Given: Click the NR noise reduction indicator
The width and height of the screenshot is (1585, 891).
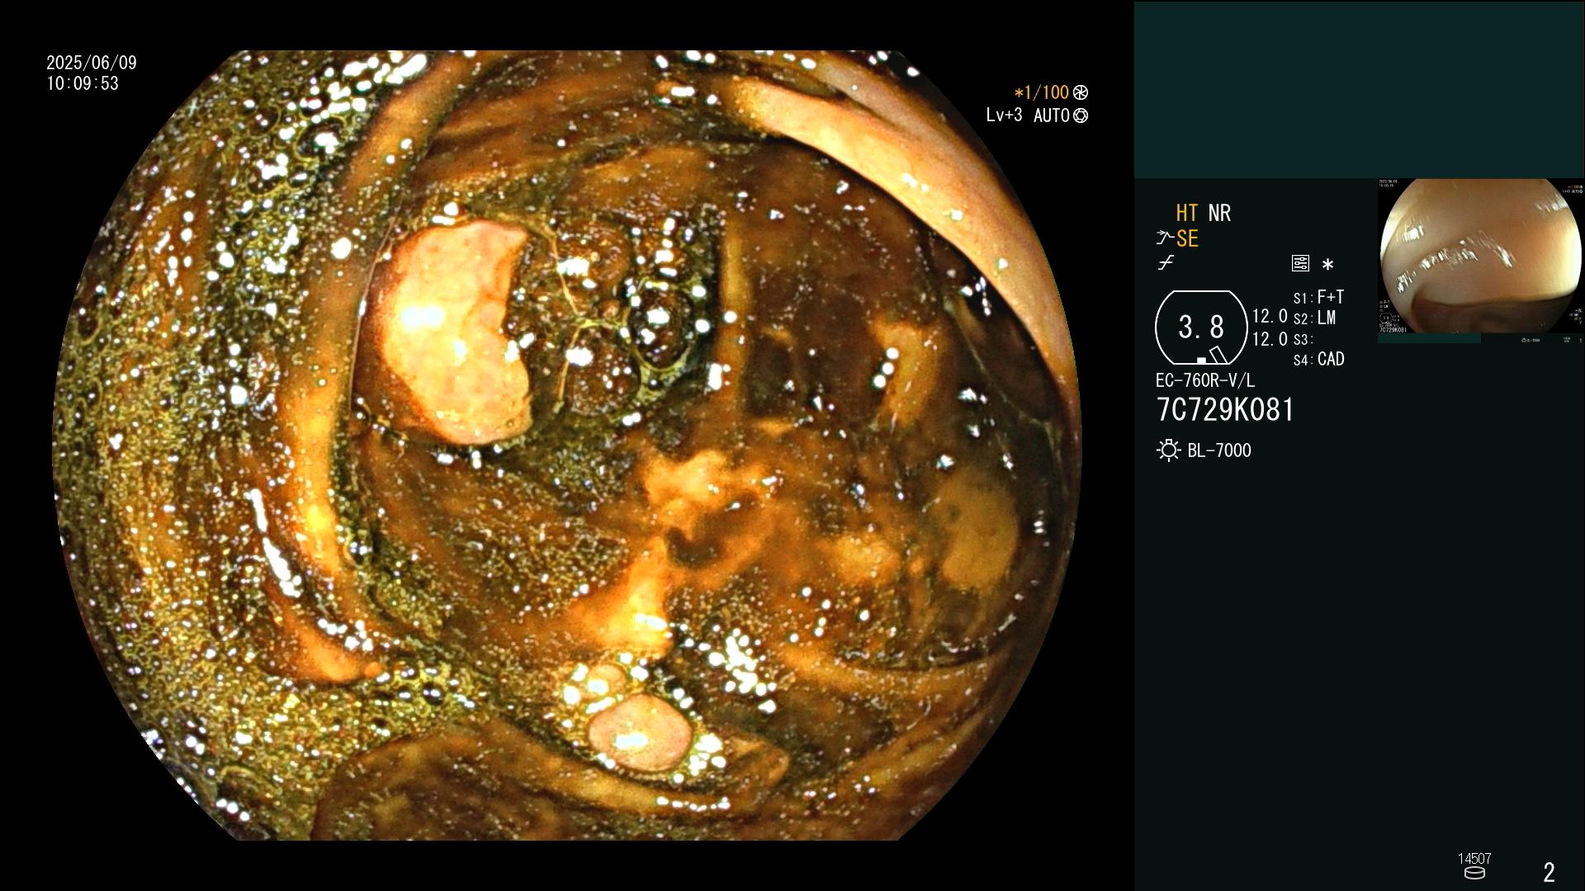Looking at the screenshot, I should [x=1219, y=213].
